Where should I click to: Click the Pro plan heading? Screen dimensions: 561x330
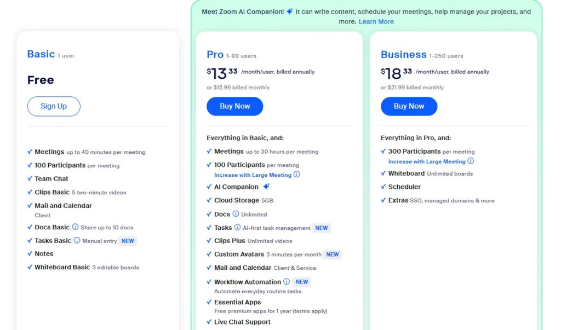(215, 55)
